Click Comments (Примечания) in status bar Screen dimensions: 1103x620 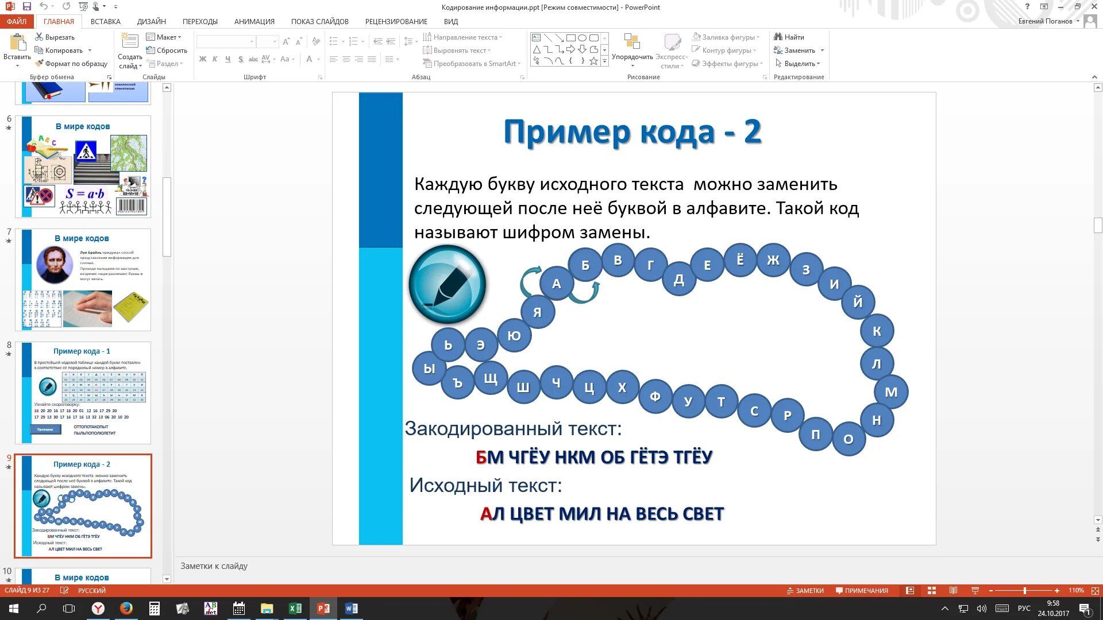click(862, 591)
